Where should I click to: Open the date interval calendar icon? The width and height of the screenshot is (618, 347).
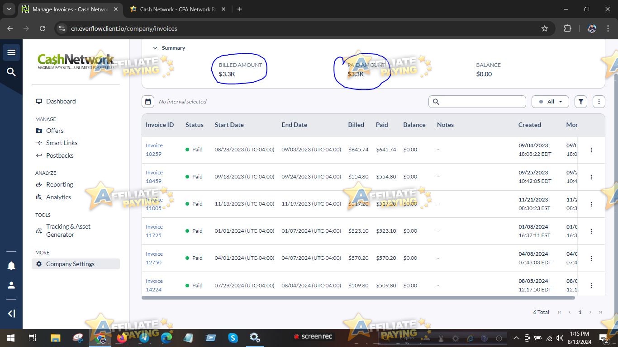click(x=147, y=101)
